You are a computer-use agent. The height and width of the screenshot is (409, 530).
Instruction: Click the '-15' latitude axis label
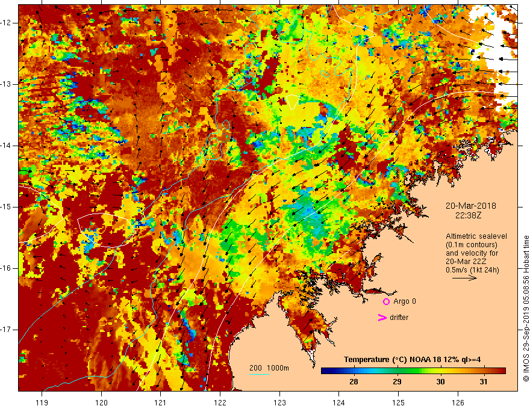coord(6,207)
